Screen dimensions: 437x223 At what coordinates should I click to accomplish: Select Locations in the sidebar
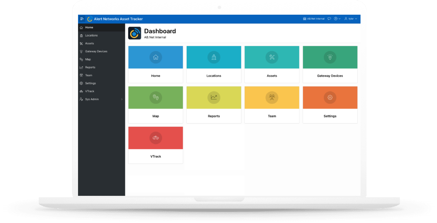pyautogui.click(x=101, y=36)
